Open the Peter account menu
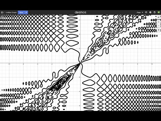The height and width of the screenshot is (121, 161). pyautogui.click(x=140, y=12)
